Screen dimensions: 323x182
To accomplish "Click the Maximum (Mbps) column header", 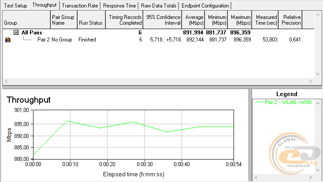I will tap(240, 20).
